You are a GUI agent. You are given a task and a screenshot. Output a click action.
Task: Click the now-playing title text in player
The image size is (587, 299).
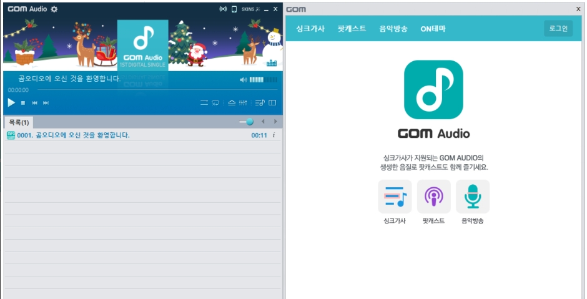coord(69,79)
